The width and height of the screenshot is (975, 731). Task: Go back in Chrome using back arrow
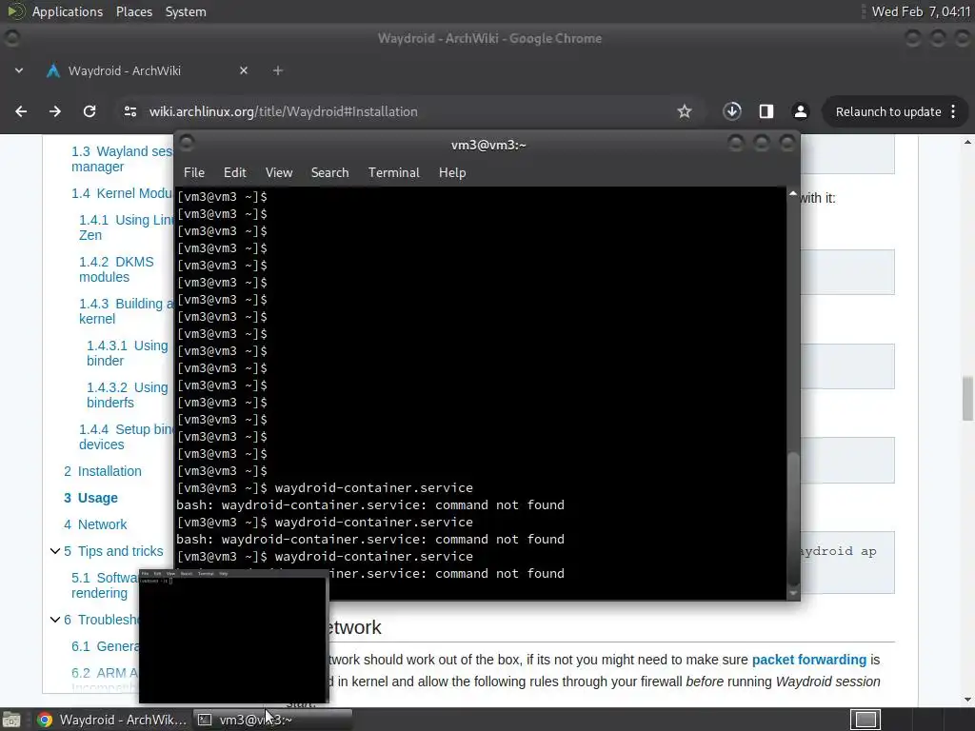(x=21, y=111)
